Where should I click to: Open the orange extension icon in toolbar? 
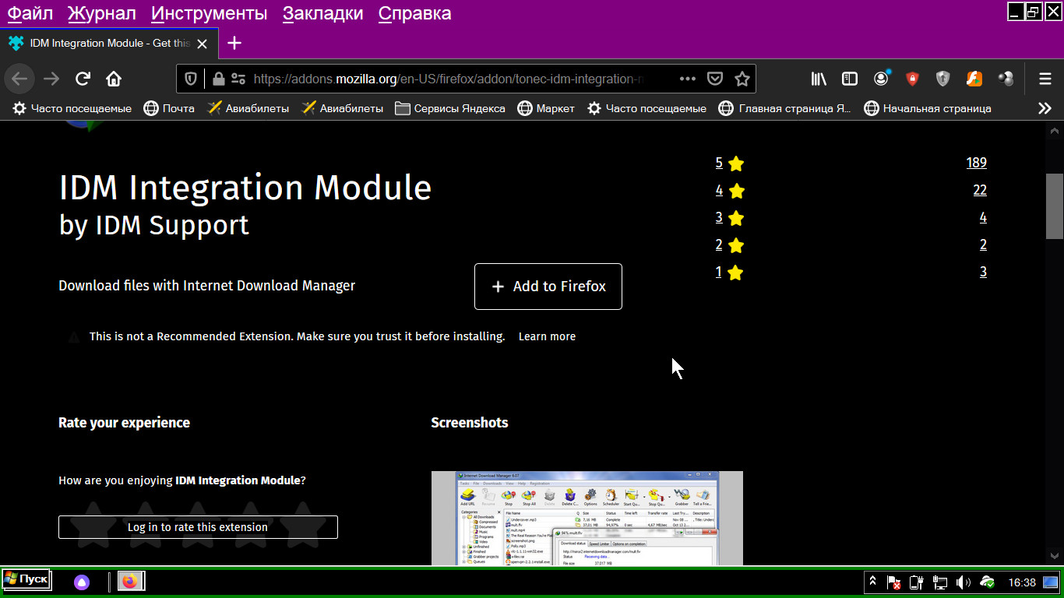pyautogui.click(x=974, y=79)
